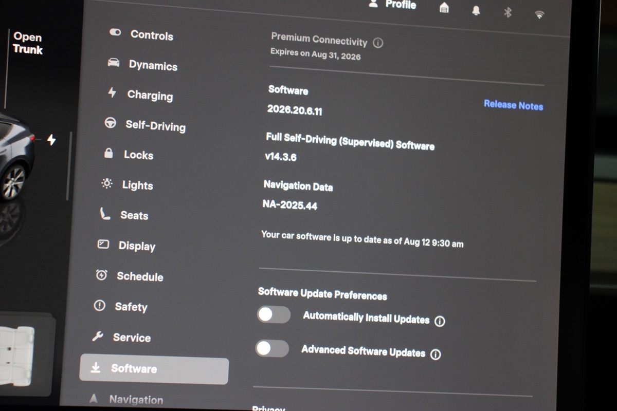Show info for Automatically Install Updates
This screenshot has height=411, width=617.
440,322
